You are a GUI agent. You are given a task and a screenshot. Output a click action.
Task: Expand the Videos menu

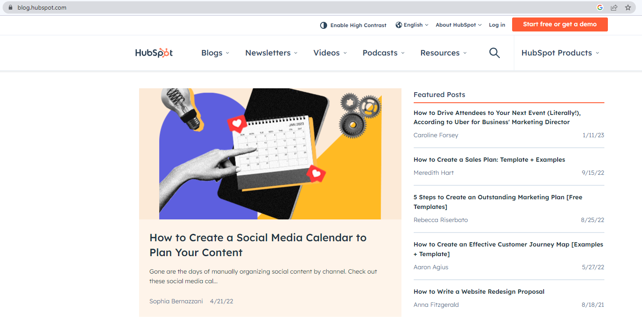pos(330,53)
